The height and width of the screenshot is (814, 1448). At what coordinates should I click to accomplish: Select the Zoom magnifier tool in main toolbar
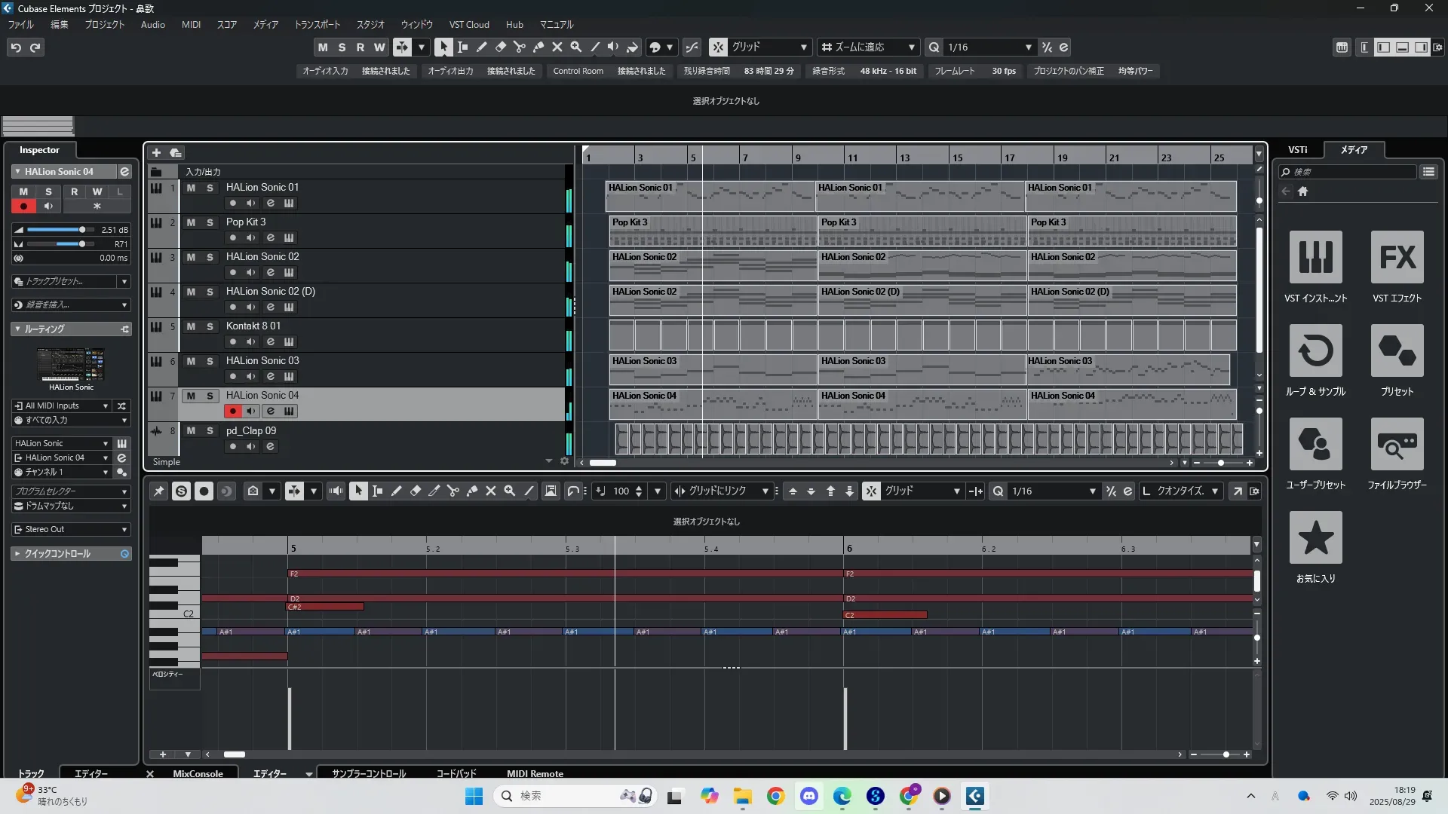point(576,47)
